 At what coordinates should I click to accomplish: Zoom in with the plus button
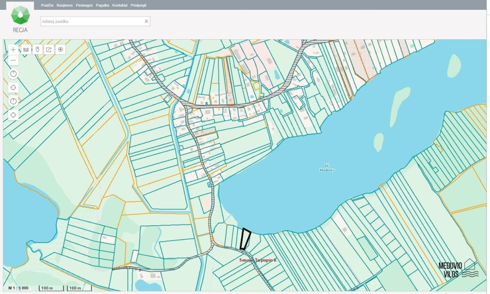point(13,50)
